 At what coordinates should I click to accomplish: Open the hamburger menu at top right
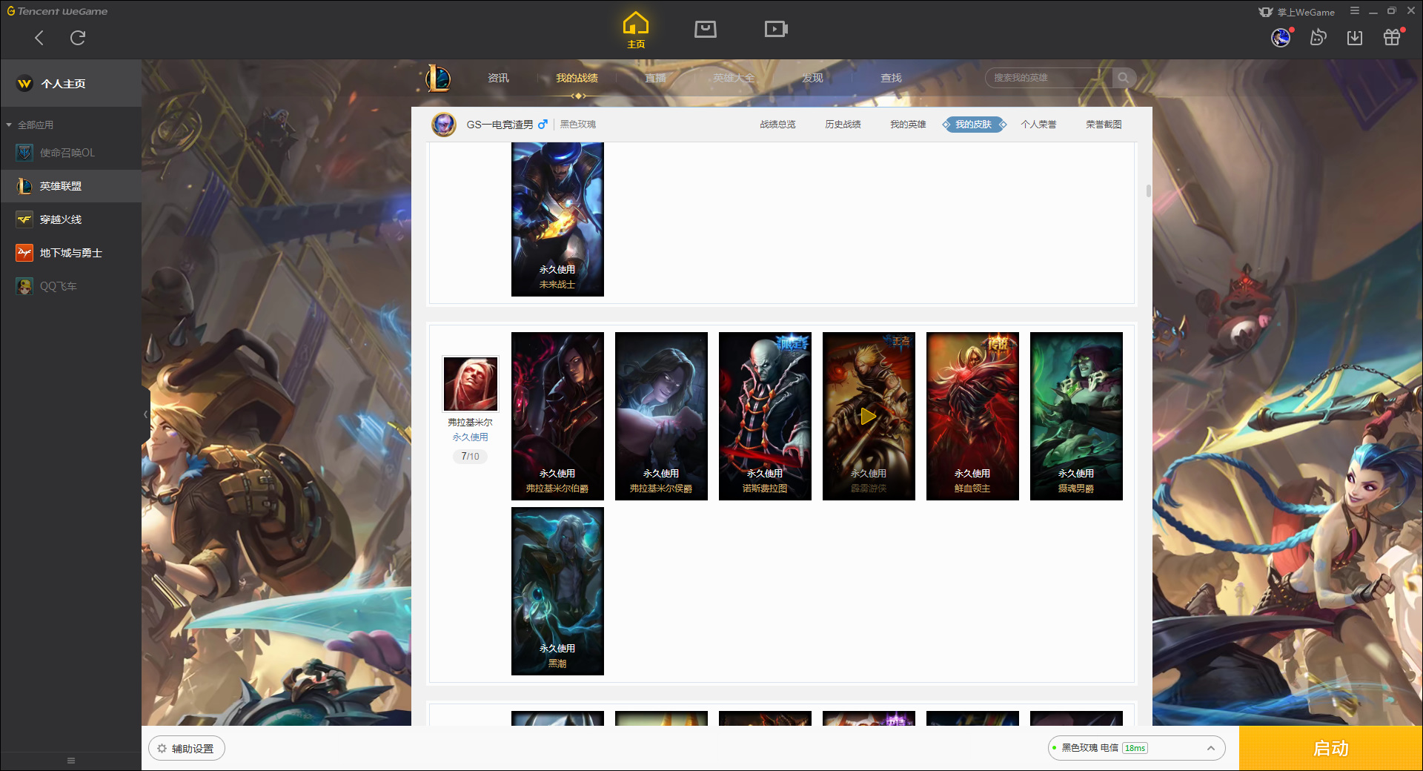tap(1355, 11)
